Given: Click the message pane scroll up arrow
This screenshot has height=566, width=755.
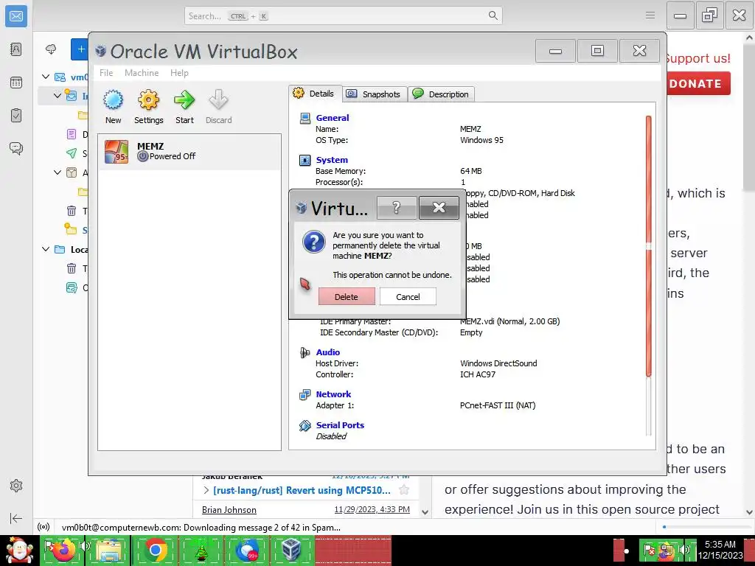Looking at the screenshot, I should [749, 37].
